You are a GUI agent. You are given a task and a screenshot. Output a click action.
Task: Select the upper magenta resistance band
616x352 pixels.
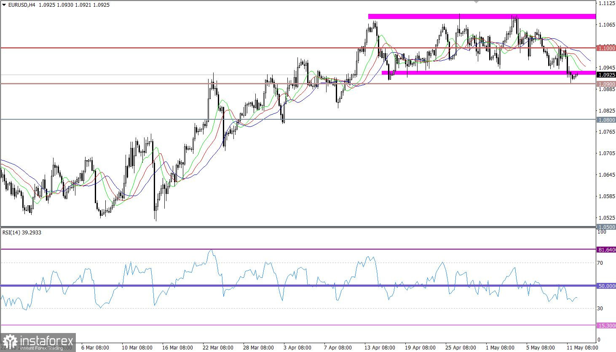point(482,16)
